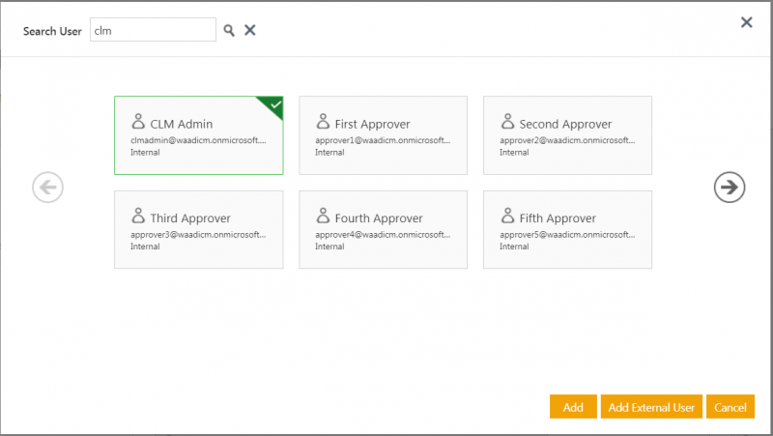Focus the Search User text field
The width and height of the screenshot is (773, 436).
152,30
